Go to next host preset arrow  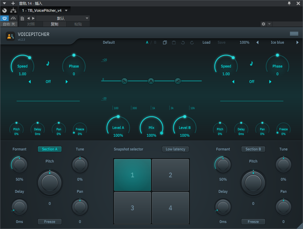point(34,18)
